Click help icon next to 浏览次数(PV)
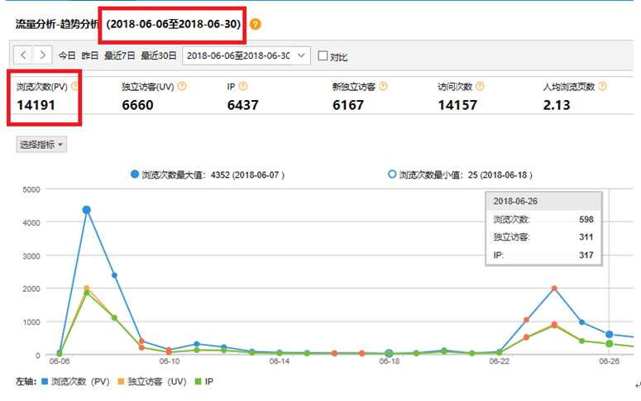641x401 pixels. pos(75,85)
